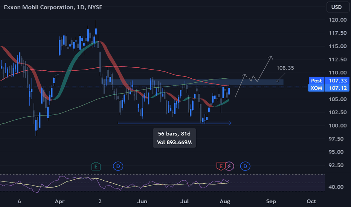Click the Apr label on time axis

(60, 201)
